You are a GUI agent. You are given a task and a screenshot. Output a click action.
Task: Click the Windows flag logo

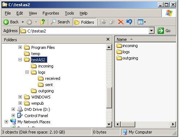pos(169,13)
